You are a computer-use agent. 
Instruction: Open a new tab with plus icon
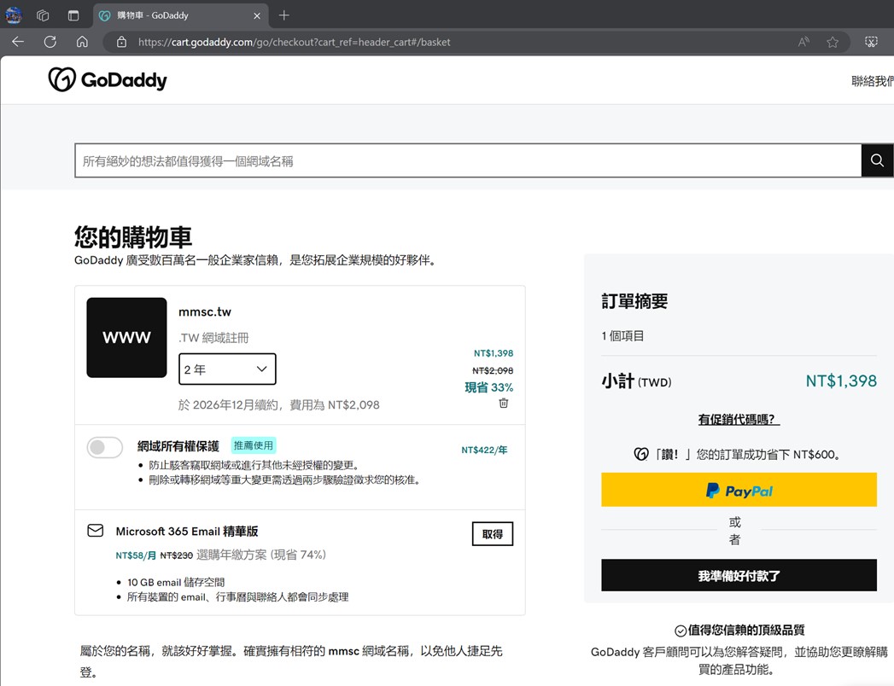point(284,15)
